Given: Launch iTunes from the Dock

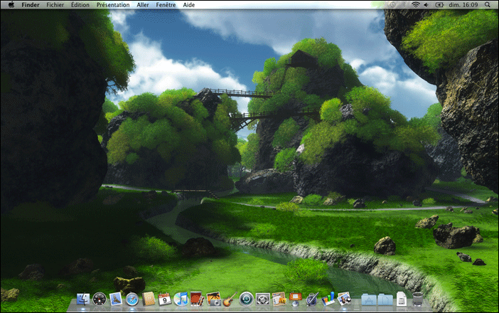Looking at the screenshot, I should (181, 299).
